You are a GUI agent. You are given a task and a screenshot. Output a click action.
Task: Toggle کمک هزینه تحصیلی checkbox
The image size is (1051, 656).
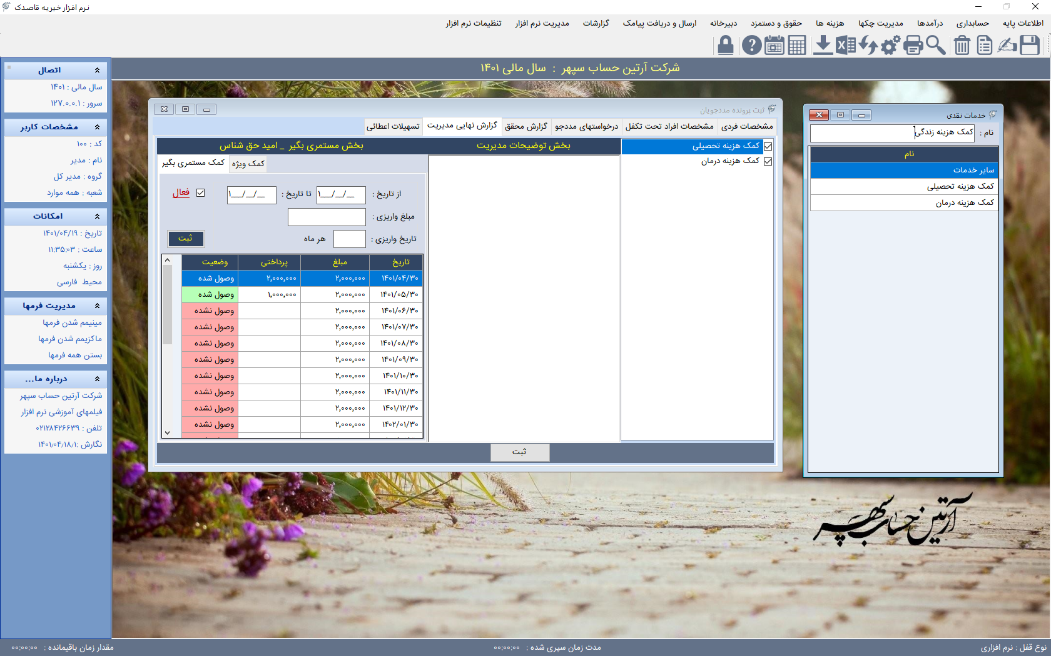pos(768,146)
